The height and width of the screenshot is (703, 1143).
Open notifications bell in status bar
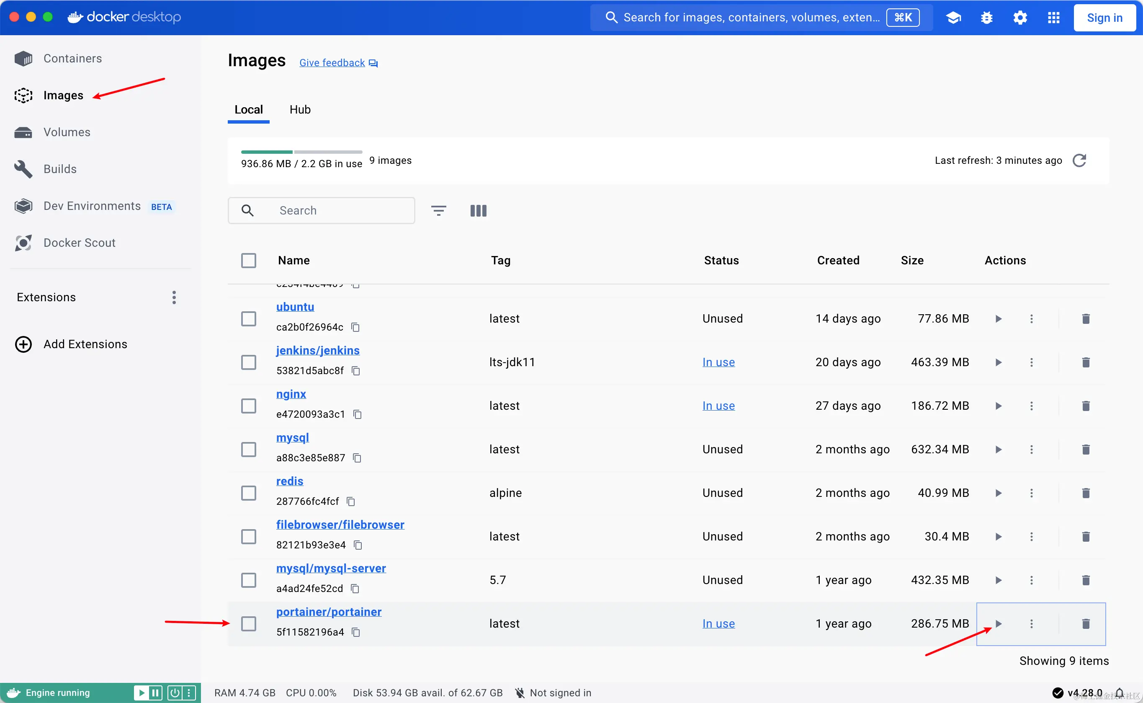(x=1119, y=693)
